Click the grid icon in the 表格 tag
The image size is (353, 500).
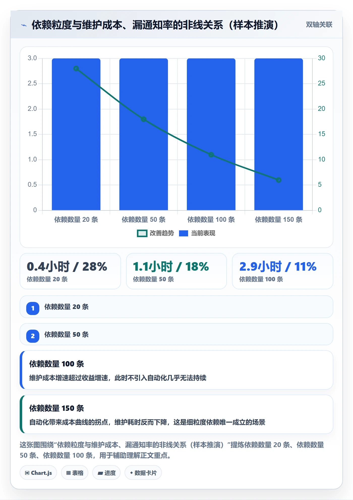coord(68,473)
